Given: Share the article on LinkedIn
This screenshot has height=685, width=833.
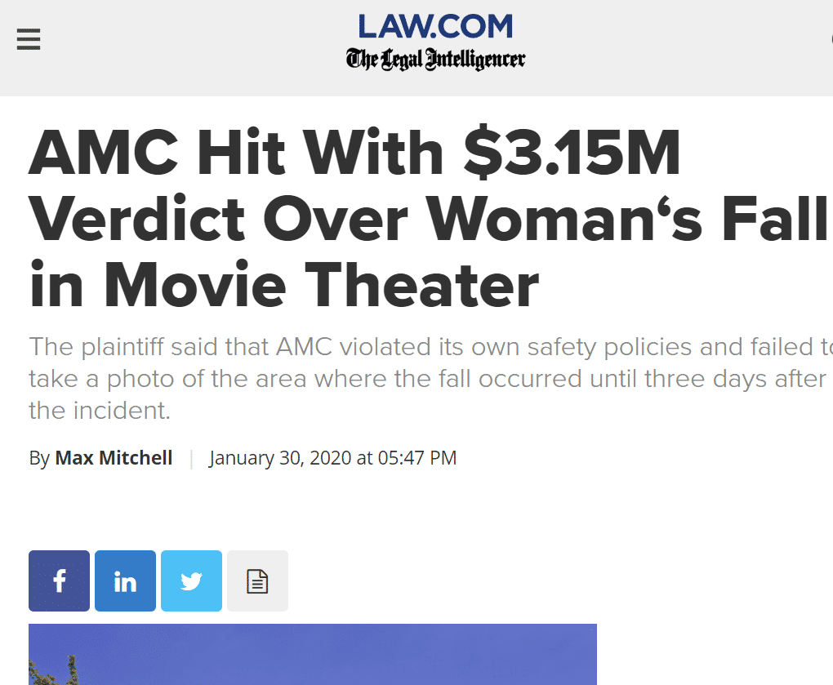Looking at the screenshot, I should (x=125, y=581).
